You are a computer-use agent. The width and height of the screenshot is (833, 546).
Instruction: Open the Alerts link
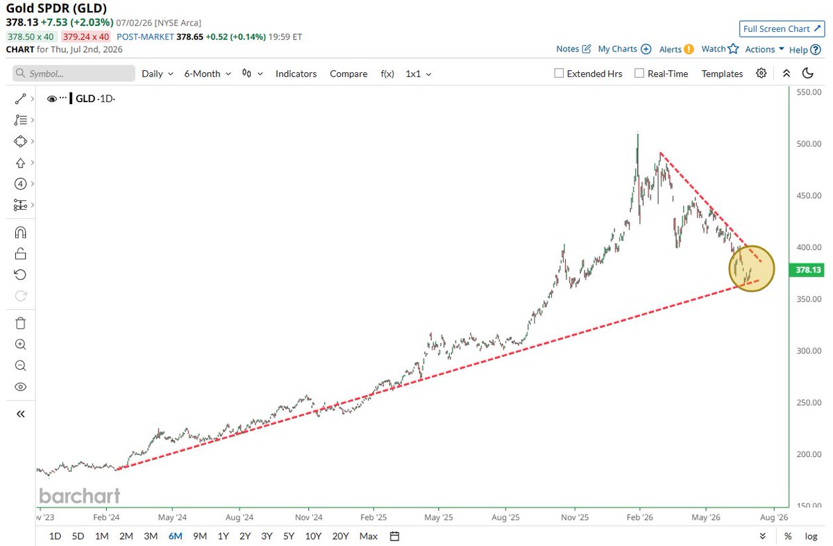pyautogui.click(x=670, y=49)
